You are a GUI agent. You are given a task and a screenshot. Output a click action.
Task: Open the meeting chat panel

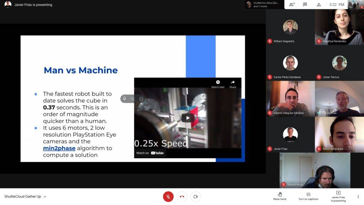(305, 4)
